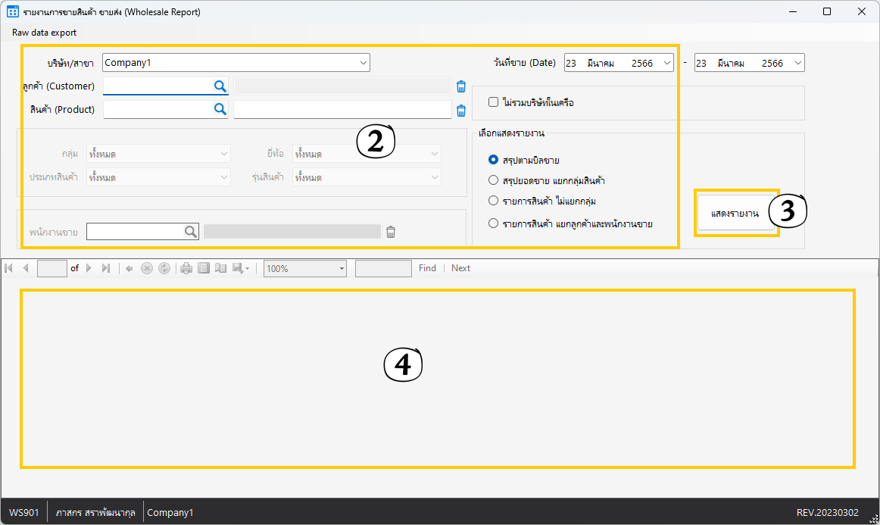The width and height of the screenshot is (880, 525).
Task: Expand the 100% zoom level dropdown
Action: (x=342, y=268)
